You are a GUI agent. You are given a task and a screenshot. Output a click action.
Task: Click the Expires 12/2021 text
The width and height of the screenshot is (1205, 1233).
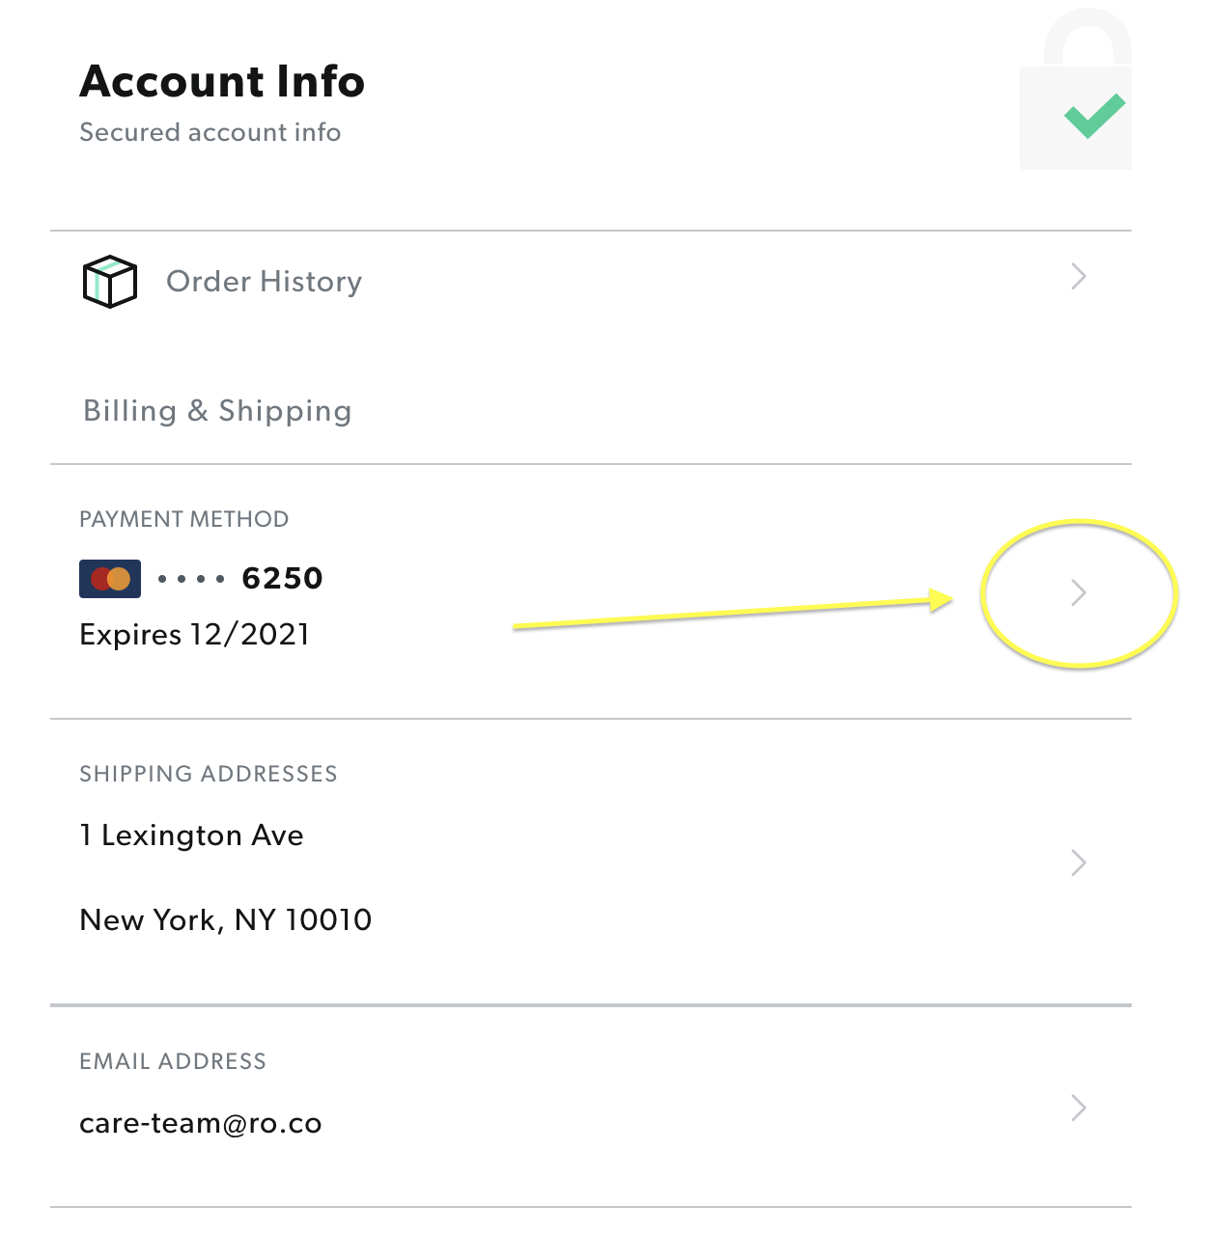pos(194,635)
